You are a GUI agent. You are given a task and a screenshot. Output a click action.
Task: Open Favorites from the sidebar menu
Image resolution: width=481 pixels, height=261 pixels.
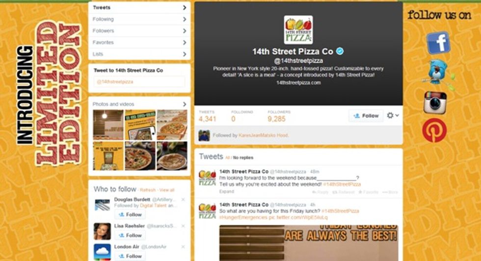[x=139, y=42]
